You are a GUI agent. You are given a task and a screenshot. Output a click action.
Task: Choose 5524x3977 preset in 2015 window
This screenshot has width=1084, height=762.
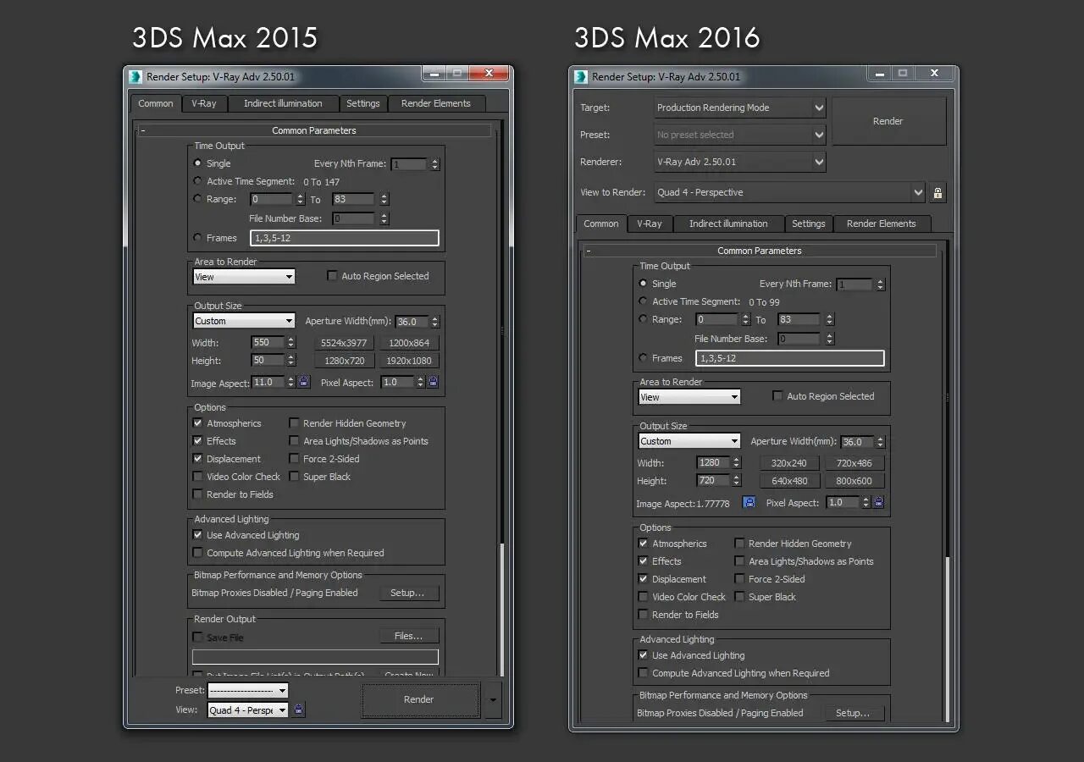point(345,343)
